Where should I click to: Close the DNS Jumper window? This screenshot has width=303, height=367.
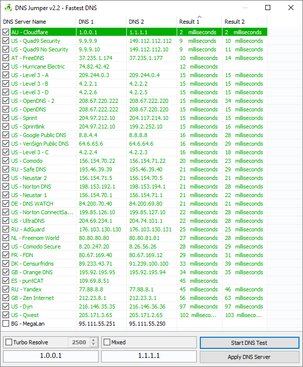point(291,8)
